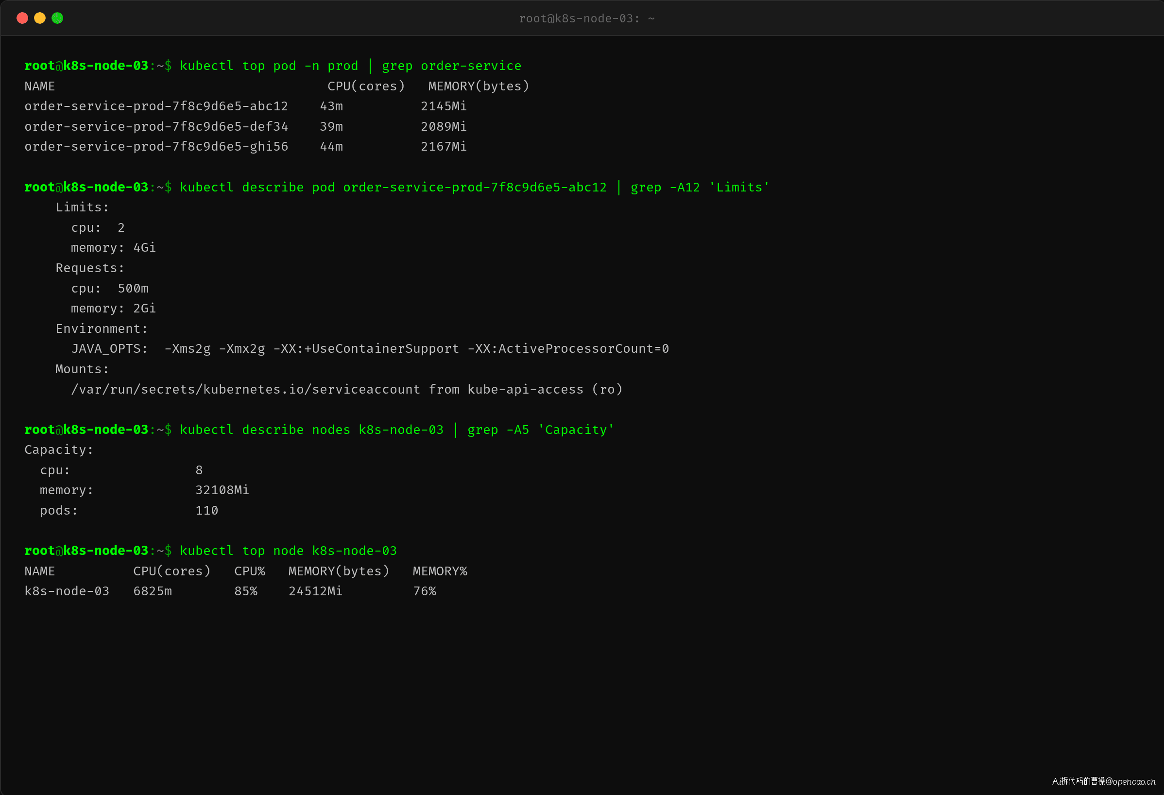This screenshot has height=795, width=1164.
Task: Click the window title root@k8s-node-03: ~
Action: click(586, 18)
